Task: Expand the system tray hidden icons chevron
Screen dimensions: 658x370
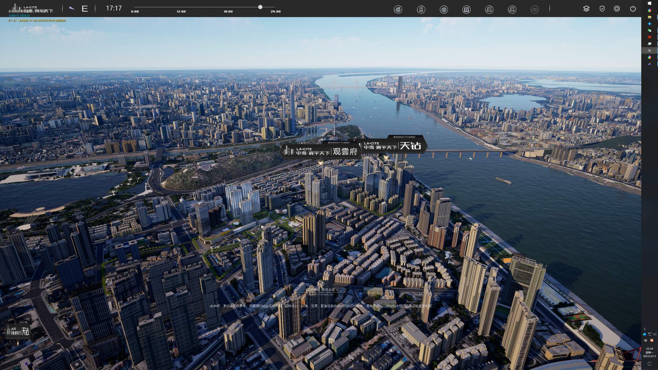Action: click(645, 329)
